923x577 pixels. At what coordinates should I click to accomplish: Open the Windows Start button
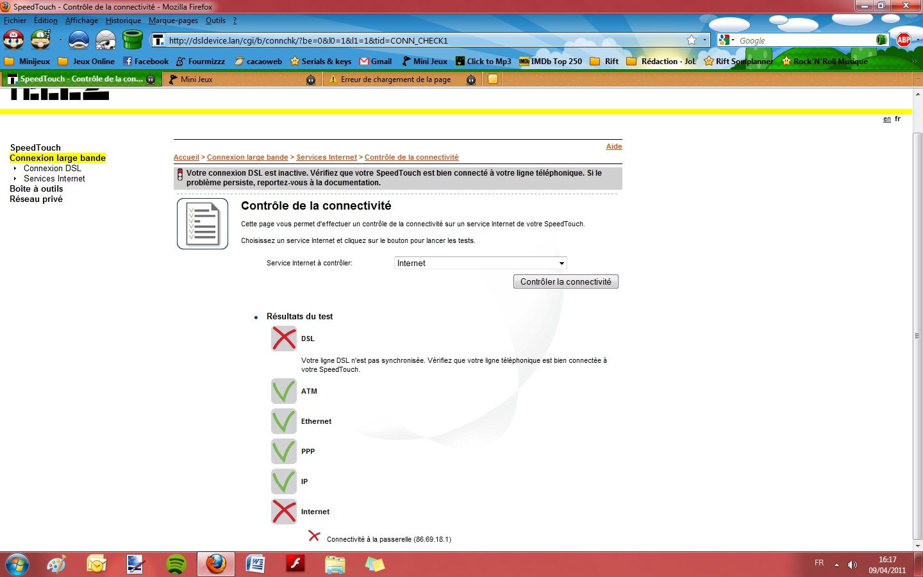pyautogui.click(x=17, y=564)
